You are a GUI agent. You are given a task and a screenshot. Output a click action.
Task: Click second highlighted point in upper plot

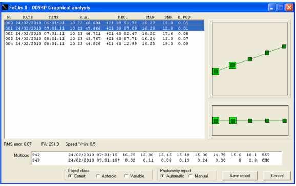(x=232, y=65)
